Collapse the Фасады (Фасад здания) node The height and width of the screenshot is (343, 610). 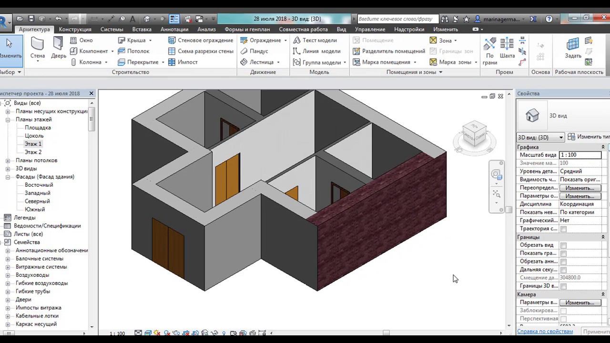point(8,177)
